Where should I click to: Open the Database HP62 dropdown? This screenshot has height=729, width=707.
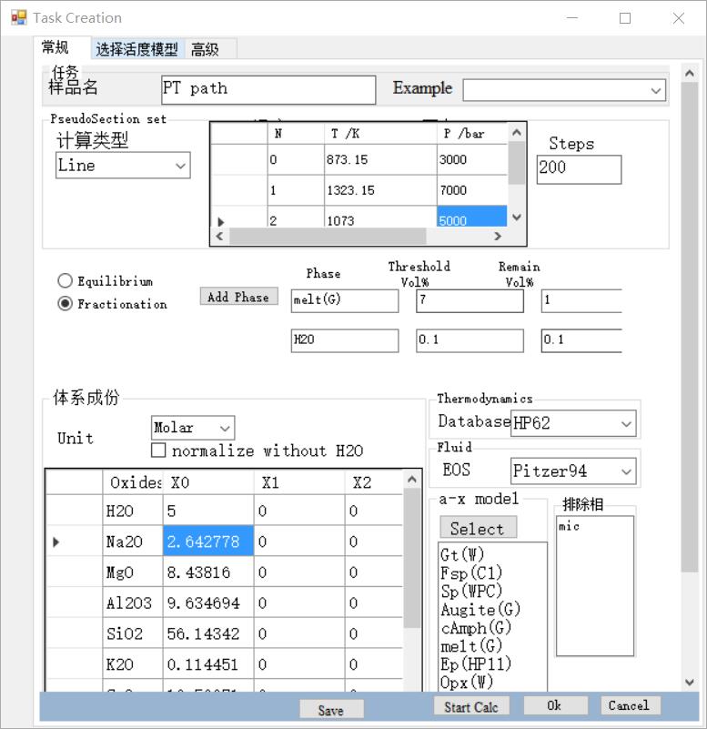click(572, 423)
